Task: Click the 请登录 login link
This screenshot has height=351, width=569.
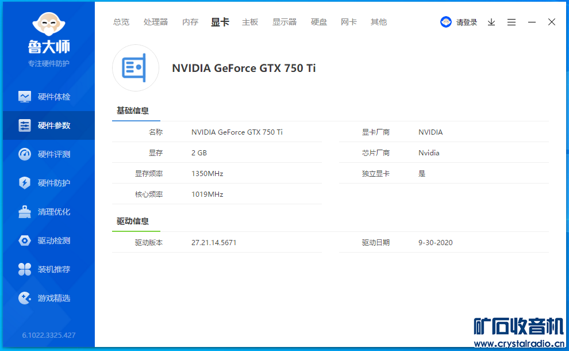Action: (x=467, y=22)
